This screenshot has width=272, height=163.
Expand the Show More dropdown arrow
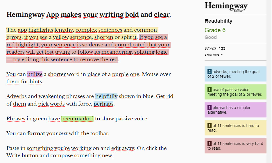tap(222, 55)
